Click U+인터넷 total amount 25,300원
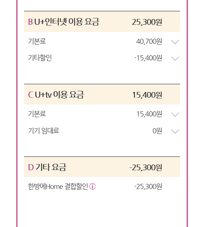The width and height of the screenshot is (197, 227). [147, 22]
